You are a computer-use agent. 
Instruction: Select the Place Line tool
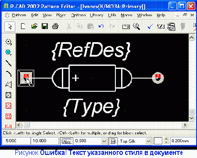coord(8,63)
